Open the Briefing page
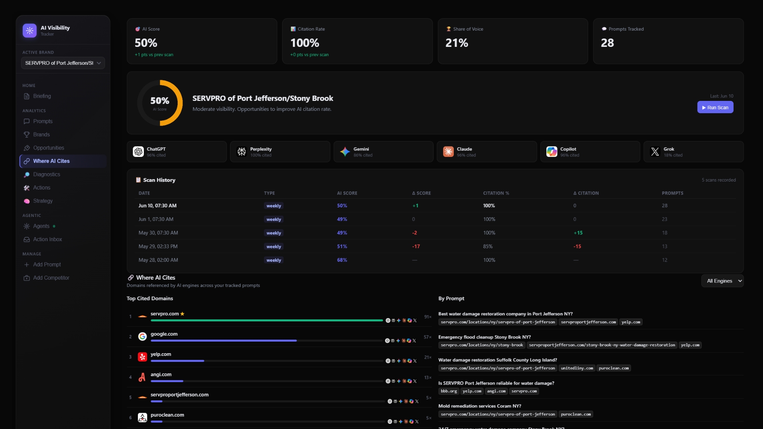This screenshot has width=763, height=429. click(42, 96)
